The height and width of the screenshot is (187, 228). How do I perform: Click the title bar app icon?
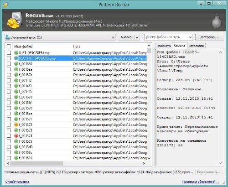[x=5, y=4]
